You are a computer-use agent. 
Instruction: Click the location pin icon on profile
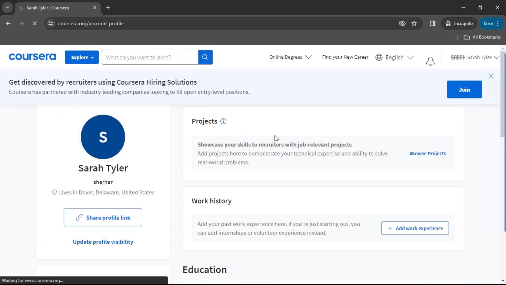click(54, 192)
